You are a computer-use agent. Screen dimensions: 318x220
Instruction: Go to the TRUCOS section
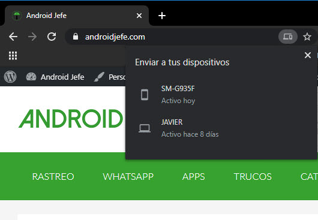point(253,177)
